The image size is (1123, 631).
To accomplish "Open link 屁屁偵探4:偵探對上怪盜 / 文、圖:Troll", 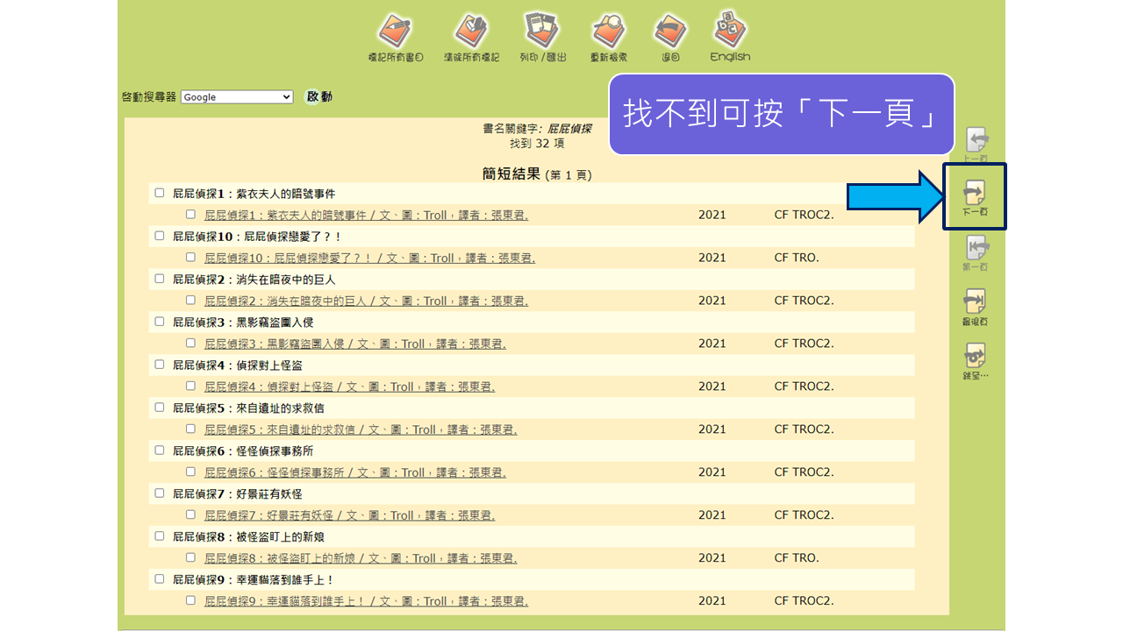I will 349,386.
